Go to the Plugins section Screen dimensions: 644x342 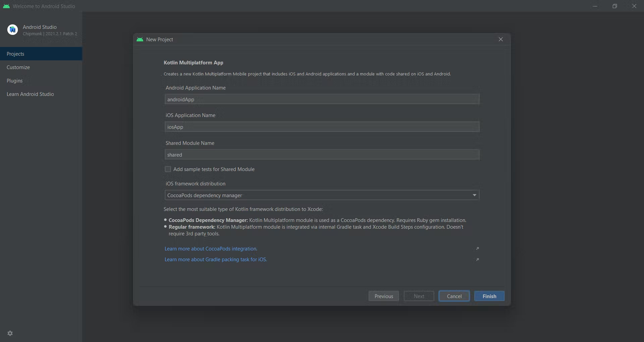coord(41,80)
